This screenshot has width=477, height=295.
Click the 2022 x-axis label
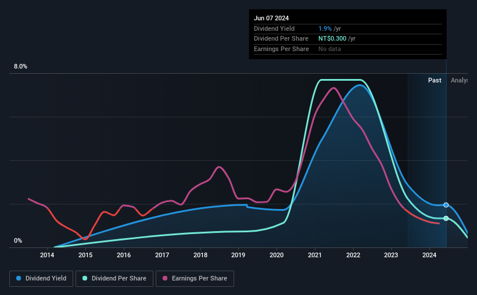click(x=353, y=255)
